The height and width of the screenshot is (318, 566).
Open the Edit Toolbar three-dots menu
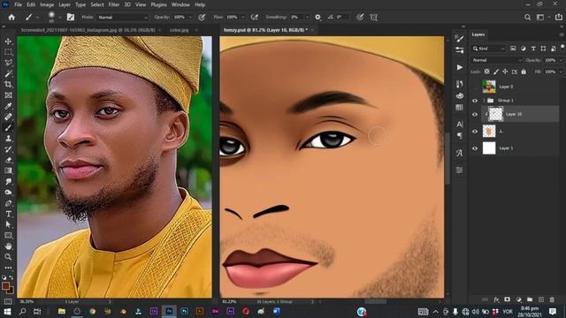(8, 268)
